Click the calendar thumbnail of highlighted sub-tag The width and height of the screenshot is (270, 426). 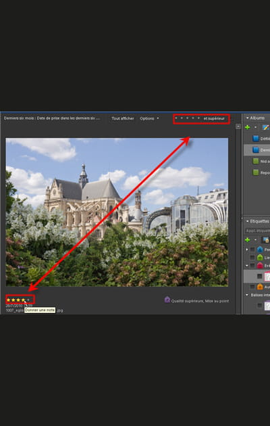[267, 277]
